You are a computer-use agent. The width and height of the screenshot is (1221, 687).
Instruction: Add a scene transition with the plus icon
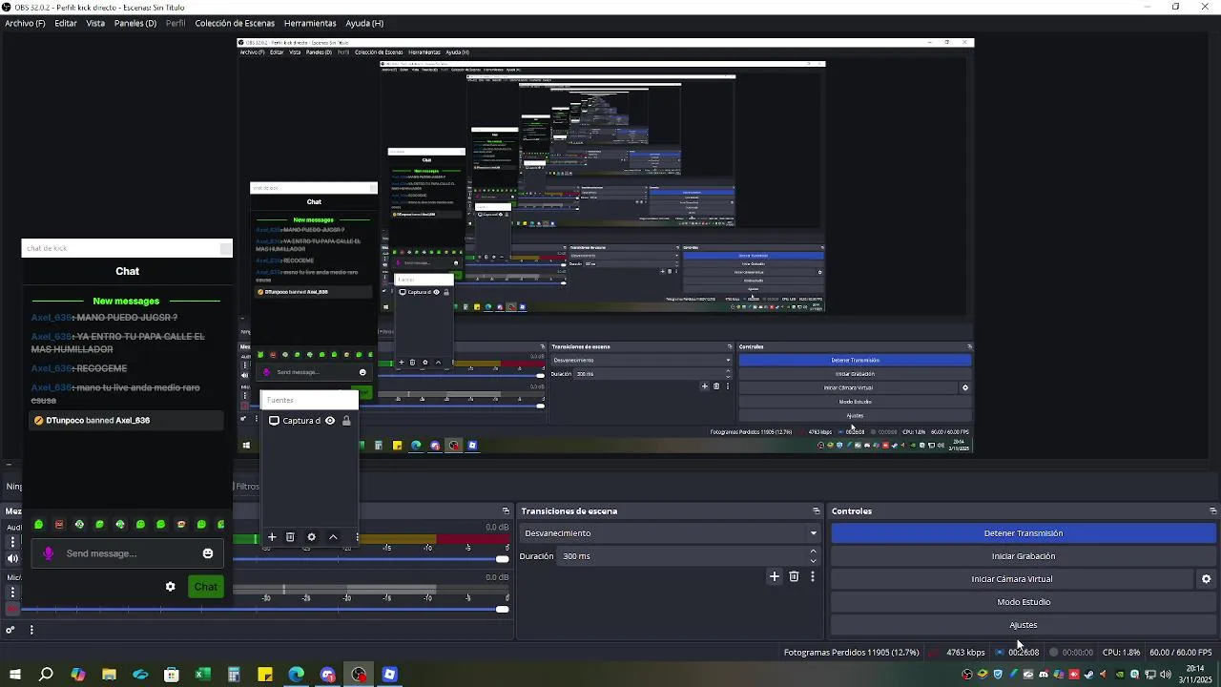click(775, 576)
